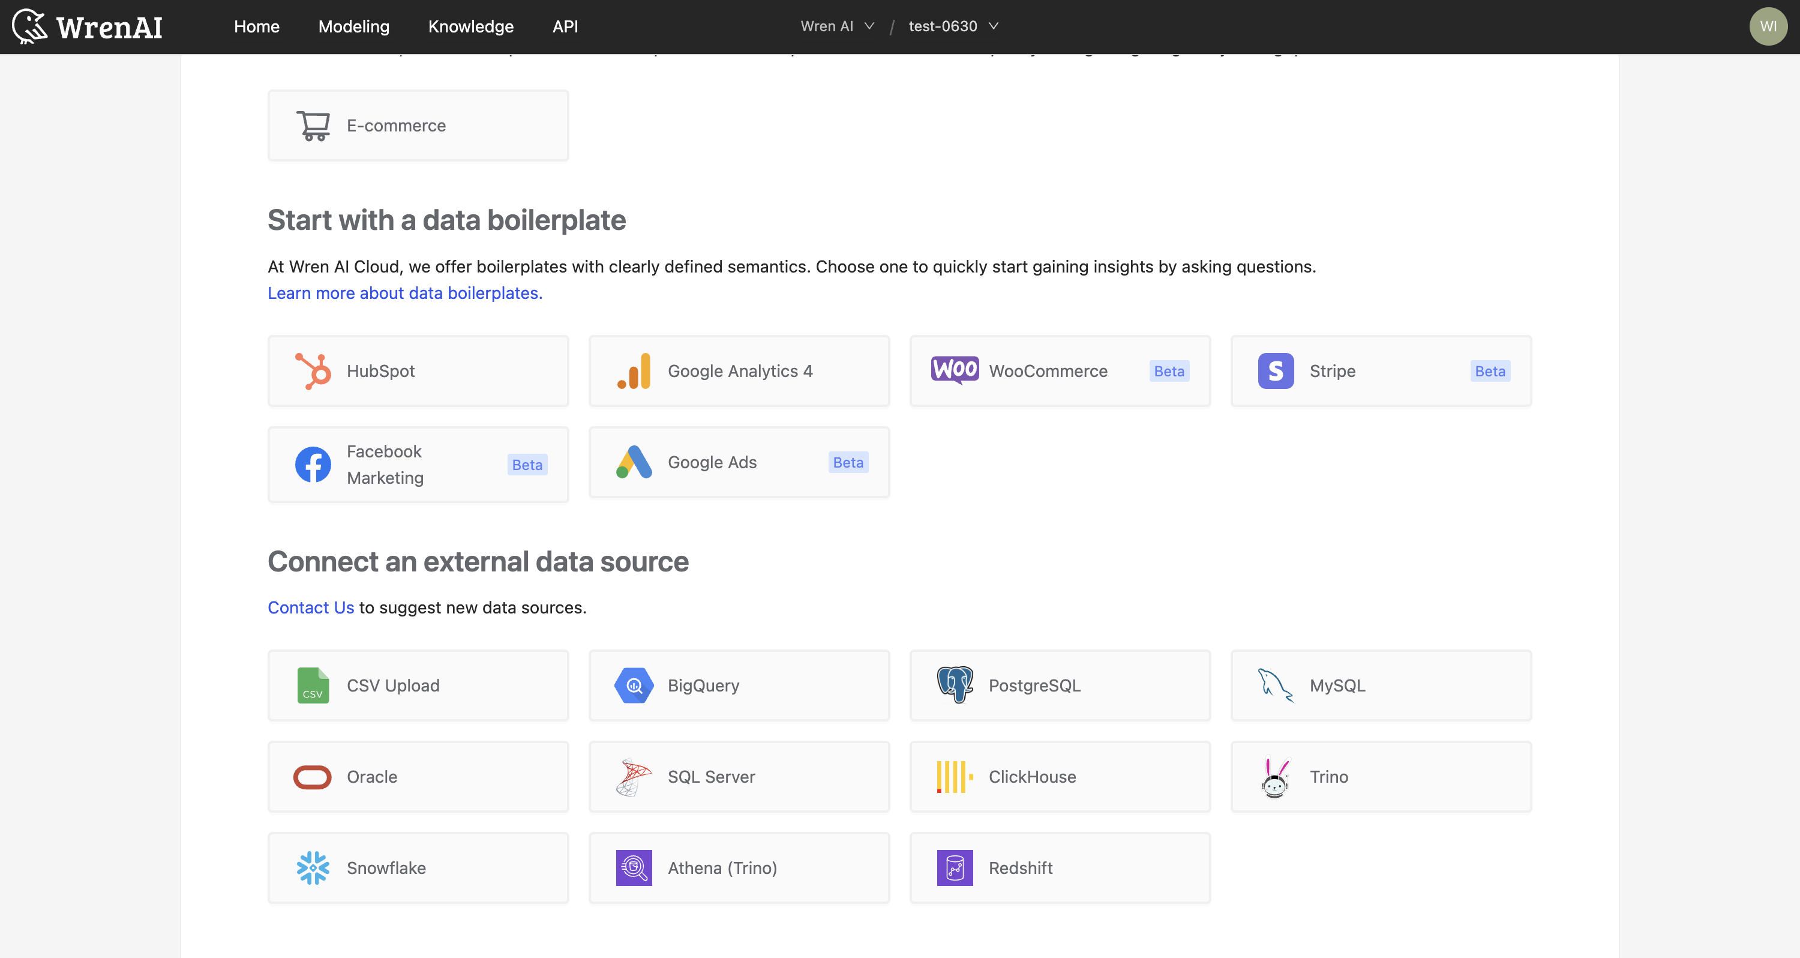
Task: Connect the Redshift data source
Action: 1061,869
